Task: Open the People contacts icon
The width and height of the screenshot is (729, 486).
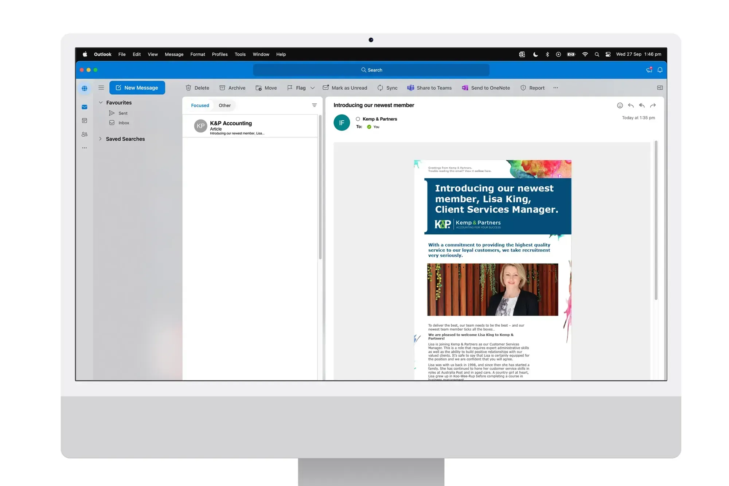Action: click(x=85, y=134)
